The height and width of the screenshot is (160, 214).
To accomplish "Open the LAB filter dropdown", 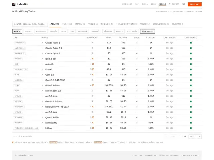I will [x=17, y=31].
